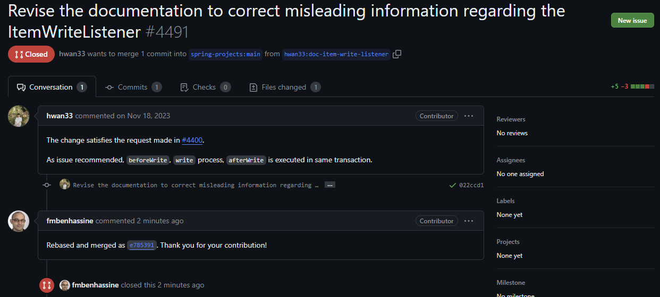Open the hwan33 comment options menu
The height and width of the screenshot is (297, 660).
468,116
